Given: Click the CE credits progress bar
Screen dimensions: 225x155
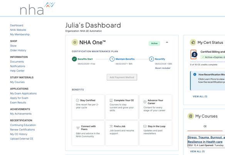Looking at the screenshot, I should (x=208, y=62).
